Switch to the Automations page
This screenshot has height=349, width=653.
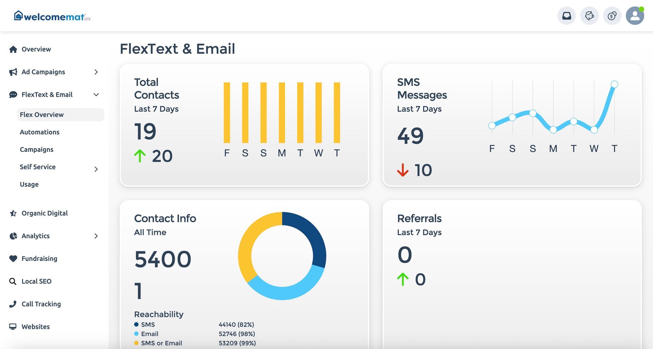click(39, 132)
